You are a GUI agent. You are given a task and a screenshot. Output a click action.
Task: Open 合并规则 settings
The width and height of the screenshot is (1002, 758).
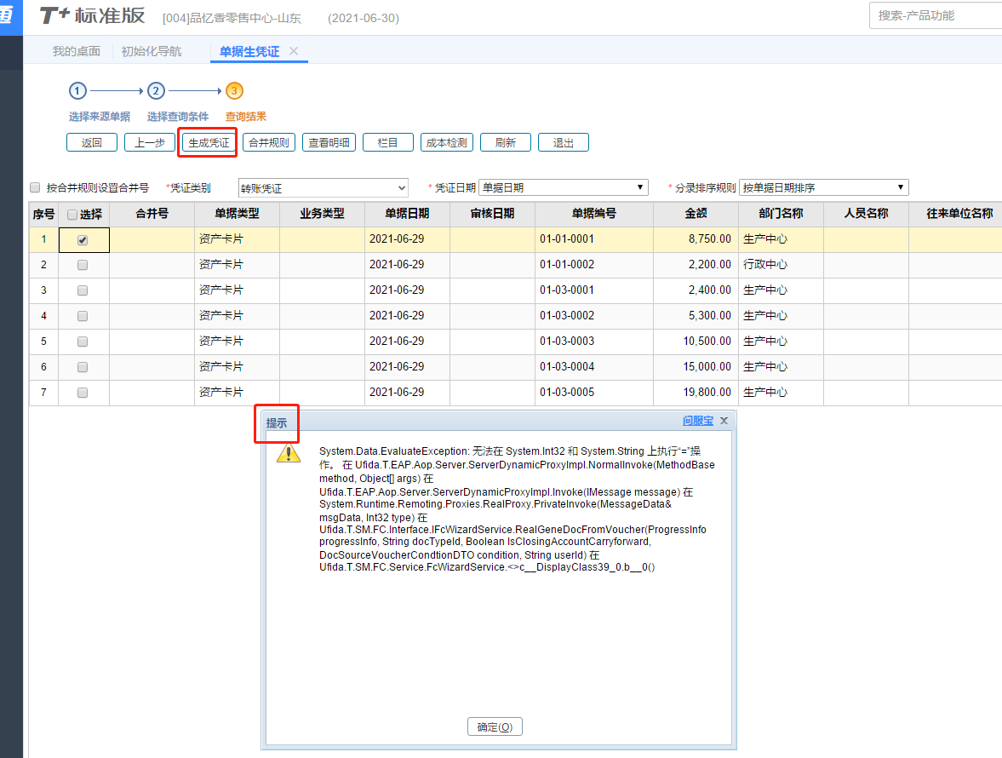268,142
